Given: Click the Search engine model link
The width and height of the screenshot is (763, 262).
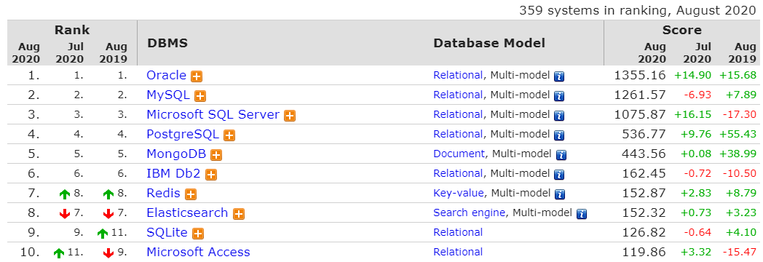Looking at the screenshot, I should 470,213.
